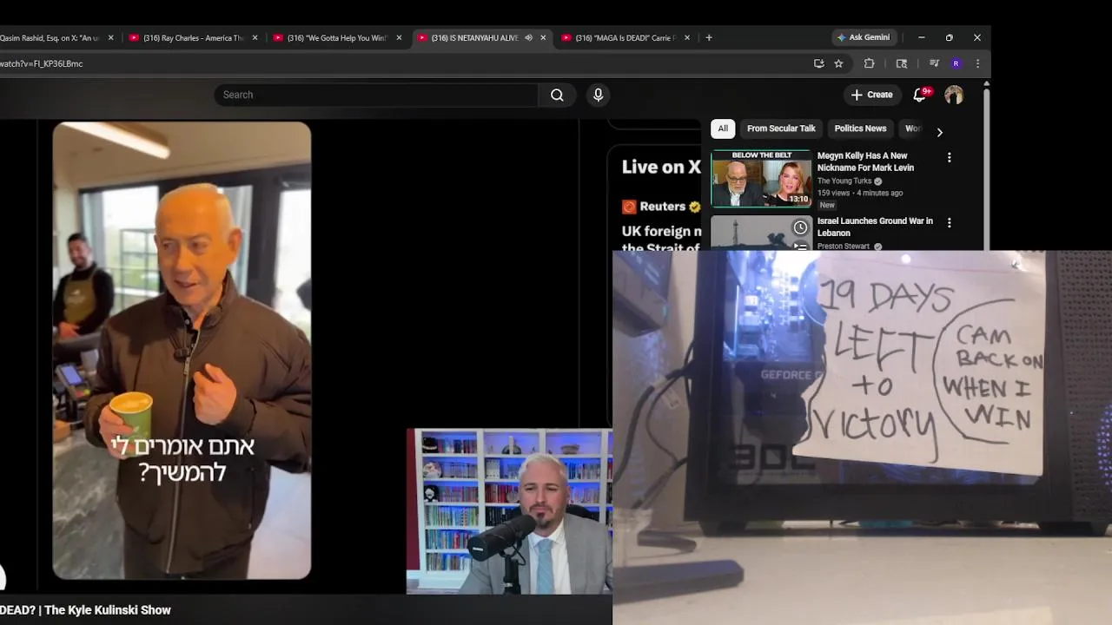This screenshot has height=625, width=1112.
Task: Click the main video player area
Action: [x=306, y=356]
